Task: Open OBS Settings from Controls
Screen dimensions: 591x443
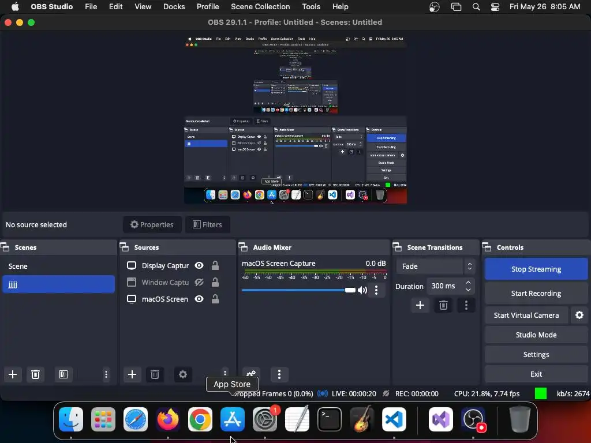Action: pos(536,355)
